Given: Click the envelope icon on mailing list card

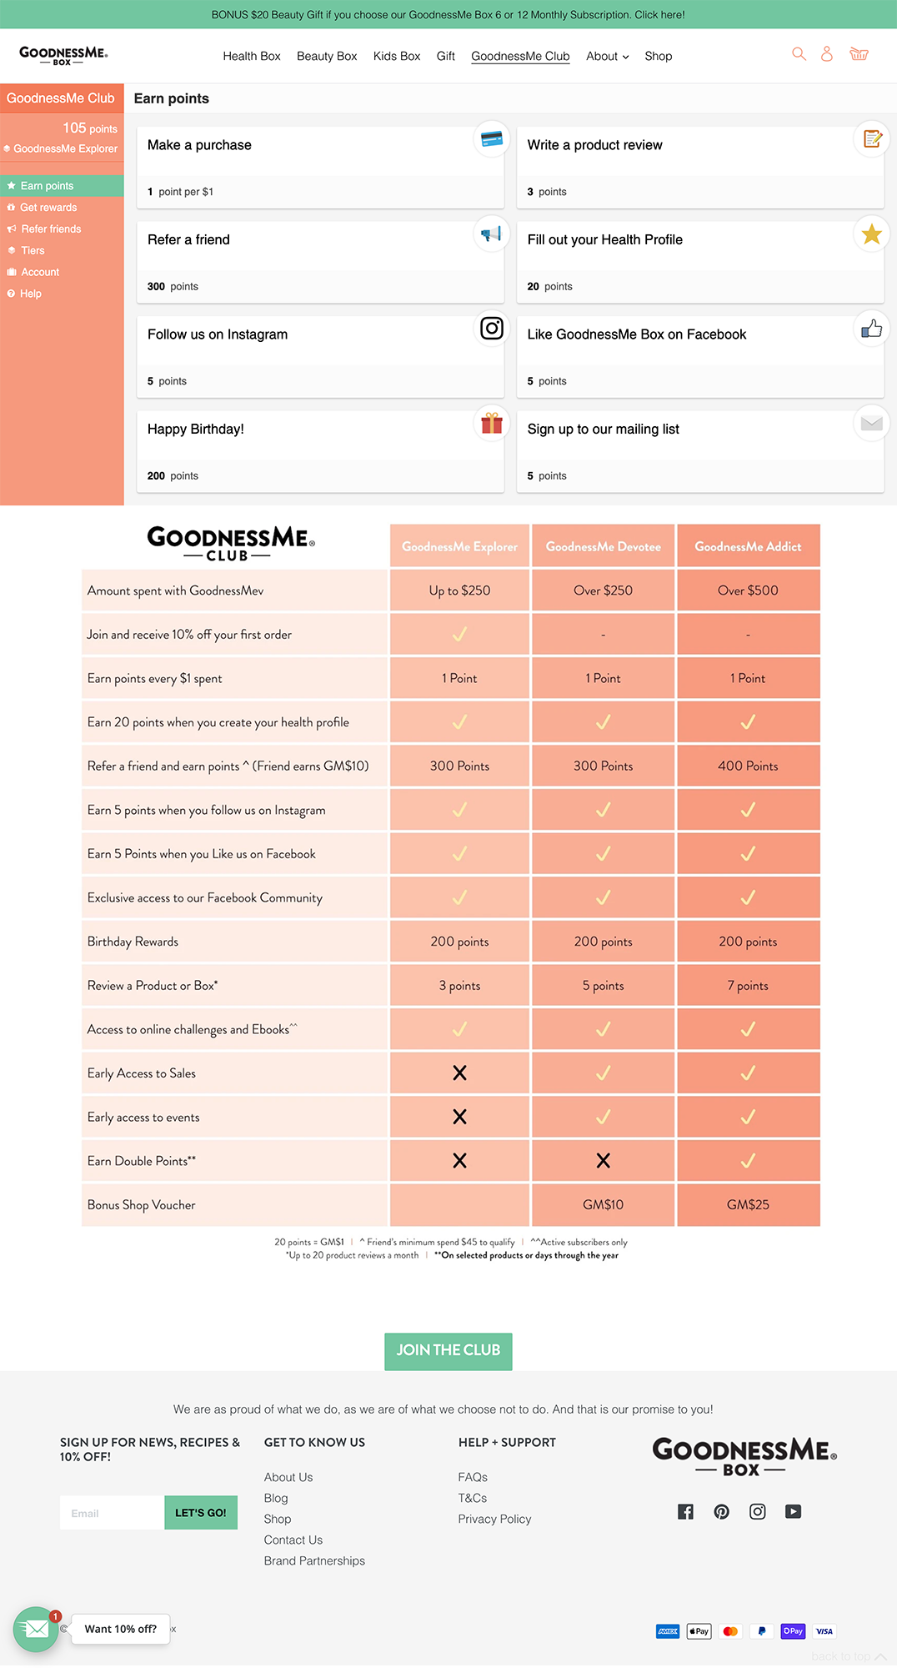Looking at the screenshot, I should point(872,424).
